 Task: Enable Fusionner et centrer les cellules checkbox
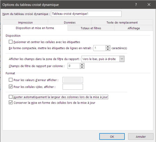pyautogui.click(x=11, y=42)
